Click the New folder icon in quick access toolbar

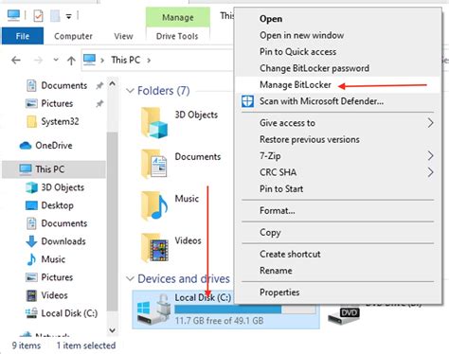click(x=55, y=16)
